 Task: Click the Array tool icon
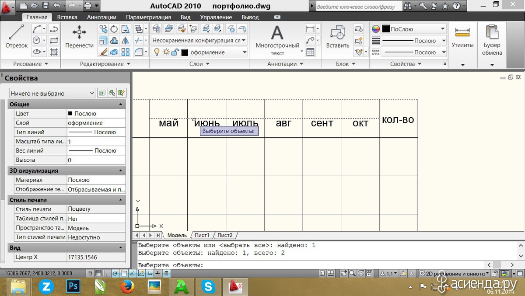coord(126,52)
